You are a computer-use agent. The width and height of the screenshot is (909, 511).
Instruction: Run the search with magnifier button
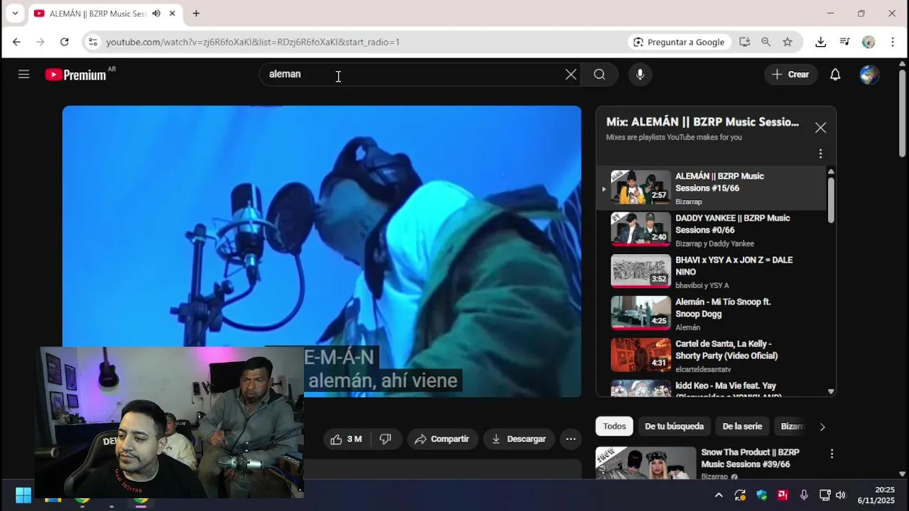[x=599, y=75]
